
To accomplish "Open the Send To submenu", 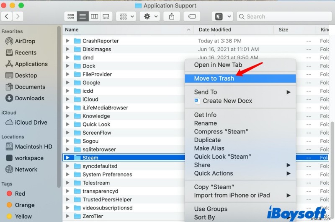I will point(240,92).
